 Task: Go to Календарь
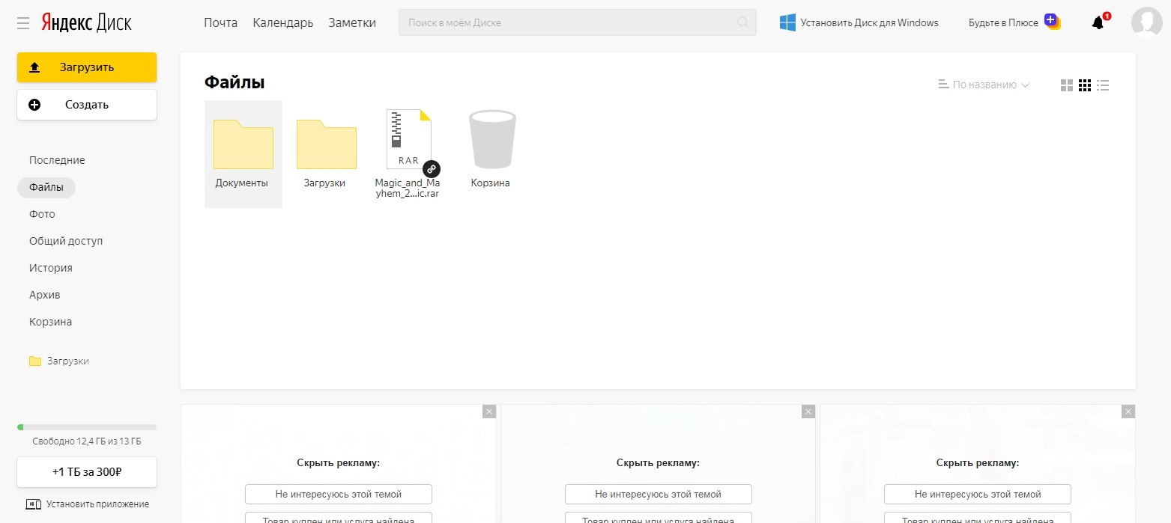283,22
